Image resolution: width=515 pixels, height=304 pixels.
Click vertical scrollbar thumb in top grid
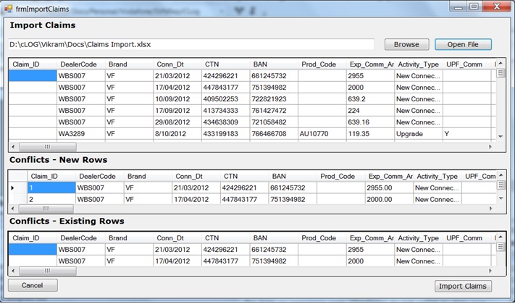501,73
